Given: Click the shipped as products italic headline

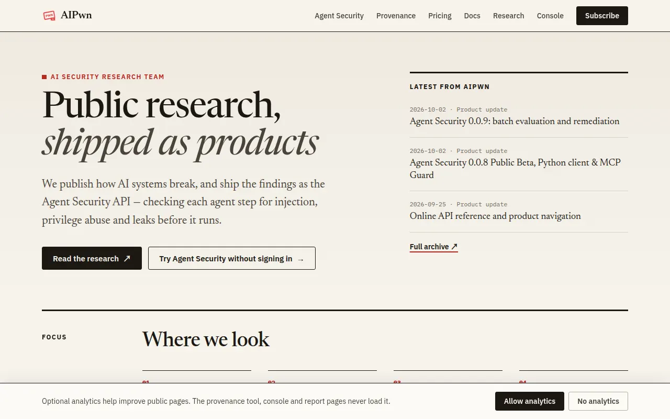Looking at the screenshot, I should click(180, 142).
